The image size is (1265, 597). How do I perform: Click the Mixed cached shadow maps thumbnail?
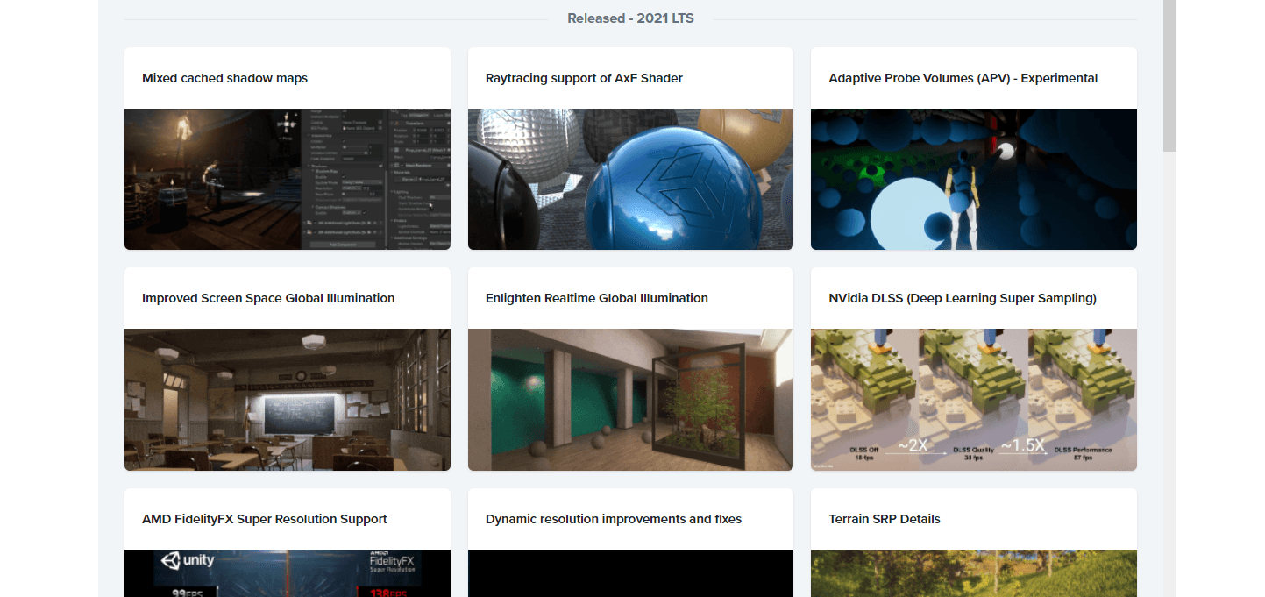coord(288,179)
